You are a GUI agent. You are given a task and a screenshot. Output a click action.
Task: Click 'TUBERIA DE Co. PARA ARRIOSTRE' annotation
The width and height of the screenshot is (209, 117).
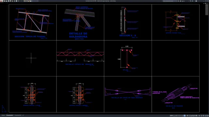click(x=160, y=92)
